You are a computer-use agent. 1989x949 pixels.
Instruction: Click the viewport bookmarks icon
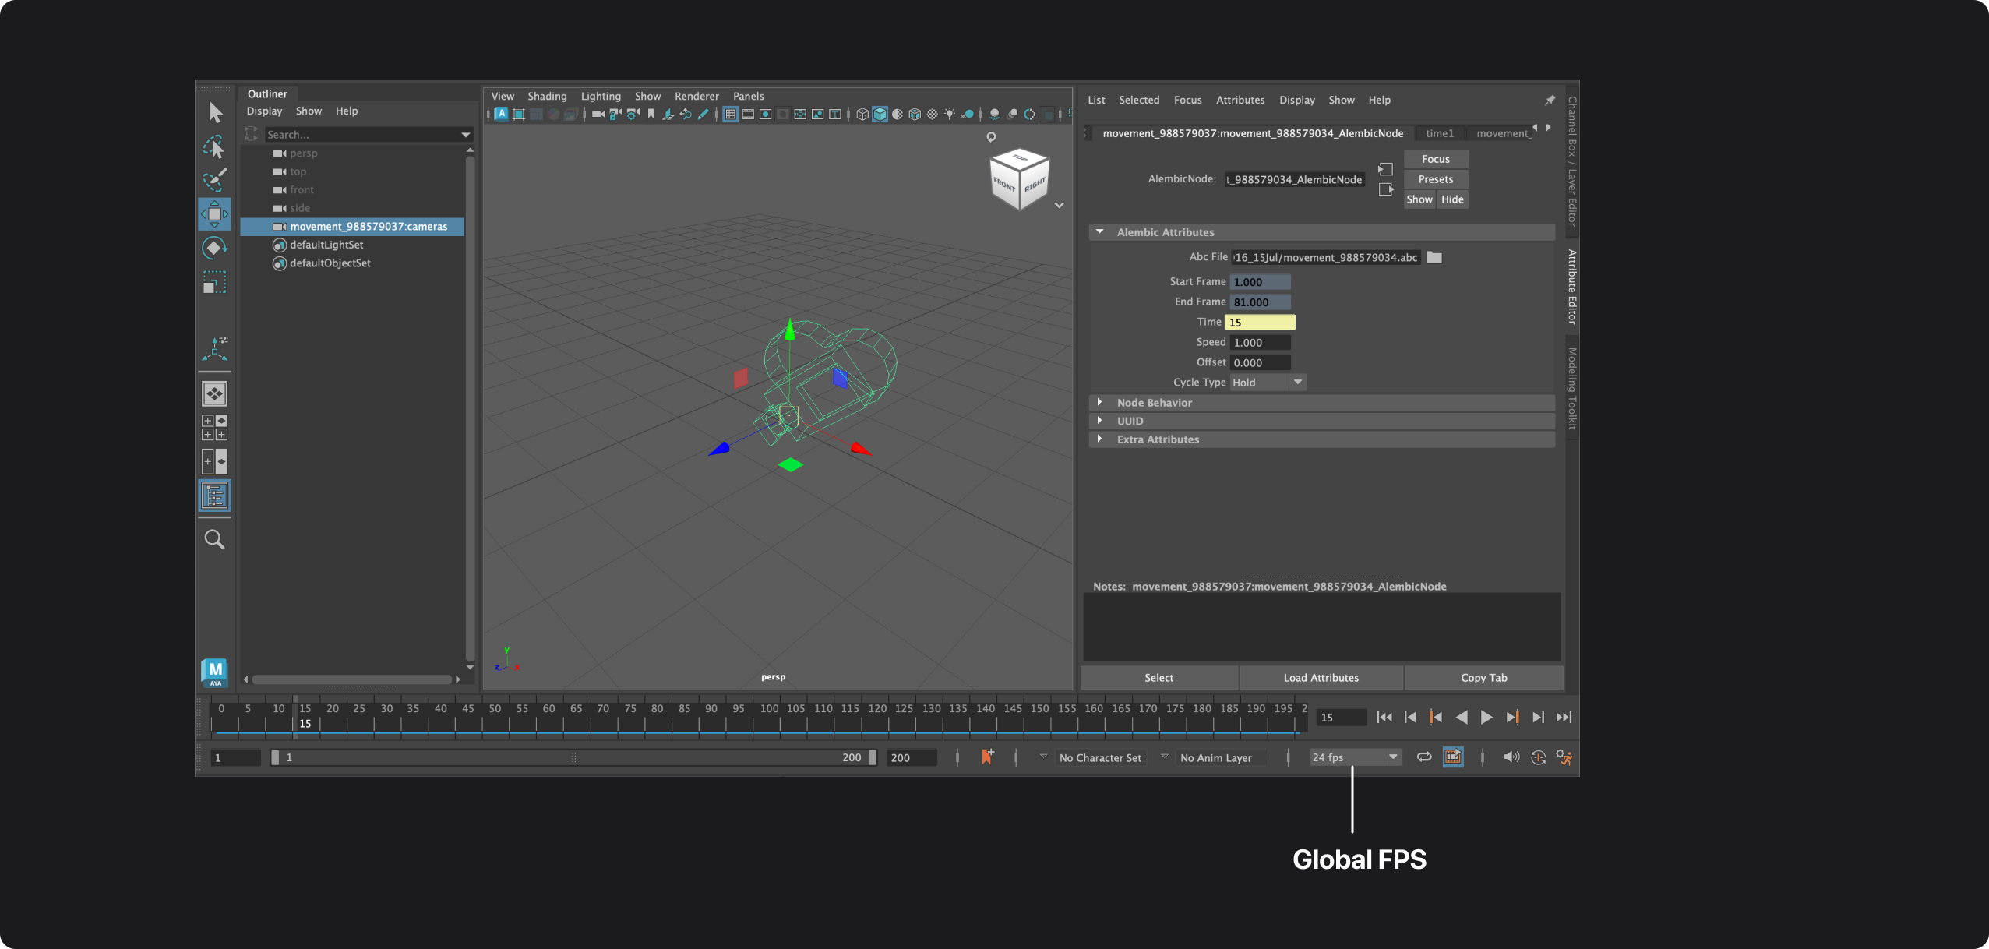click(x=651, y=115)
